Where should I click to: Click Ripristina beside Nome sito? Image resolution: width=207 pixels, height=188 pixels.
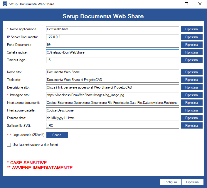[192, 72]
